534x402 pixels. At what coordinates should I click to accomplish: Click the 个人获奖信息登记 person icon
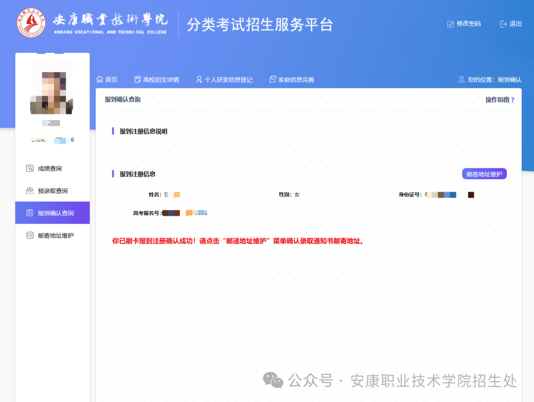[x=199, y=80]
